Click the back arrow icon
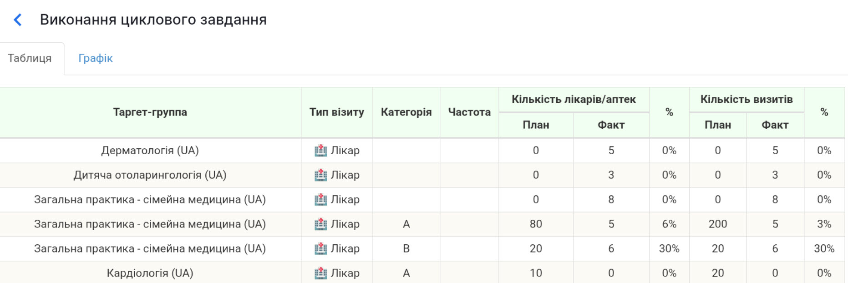The width and height of the screenshot is (848, 283). tap(17, 20)
